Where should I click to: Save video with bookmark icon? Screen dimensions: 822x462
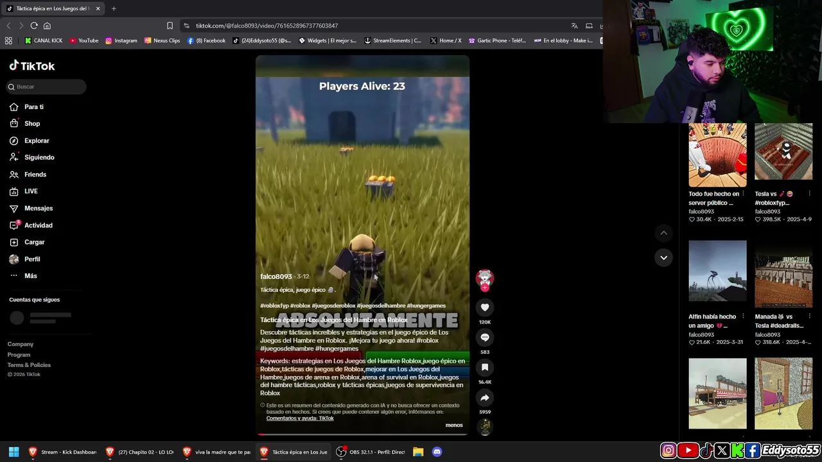coord(485,368)
